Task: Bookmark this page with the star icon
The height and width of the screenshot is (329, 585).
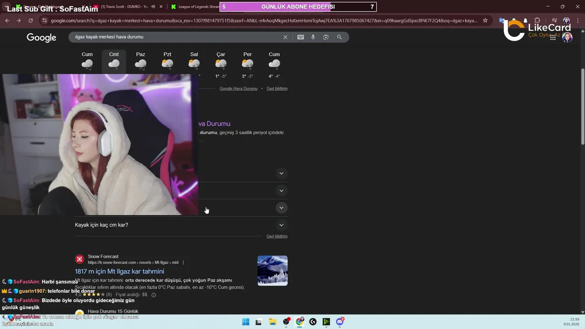Action: point(485,21)
